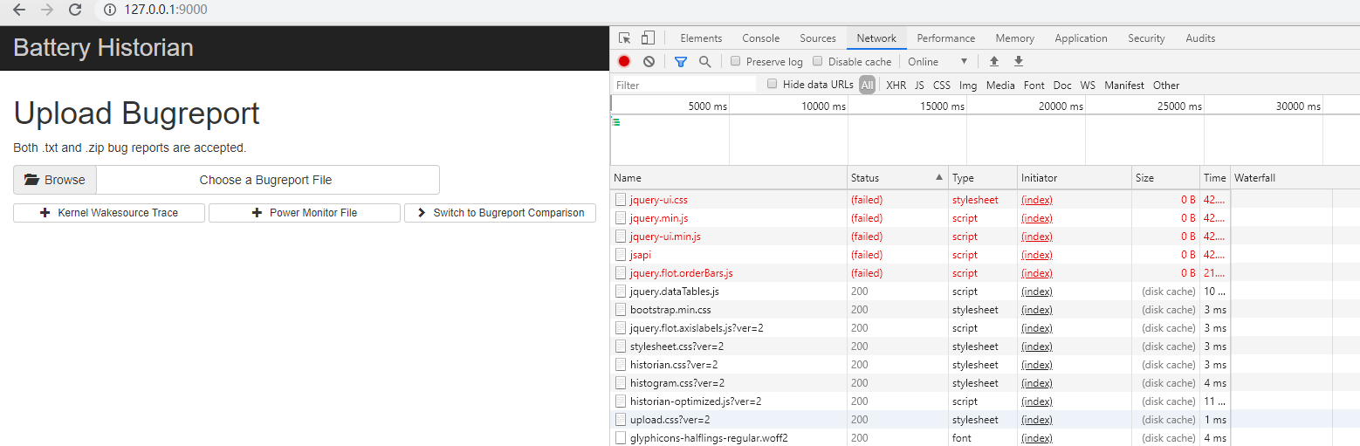The height and width of the screenshot is (446, 1360).
Task: Filter requests by Img
Action: coord(968,86)
